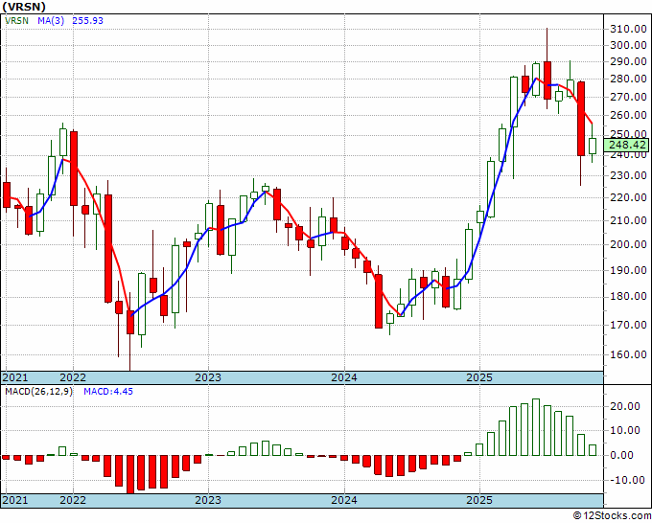Image resolution: width=652 pixels, height=523 pixels.
Task: Open the 12Stocks.com copyright link
Action: click(x=612, y=516)
